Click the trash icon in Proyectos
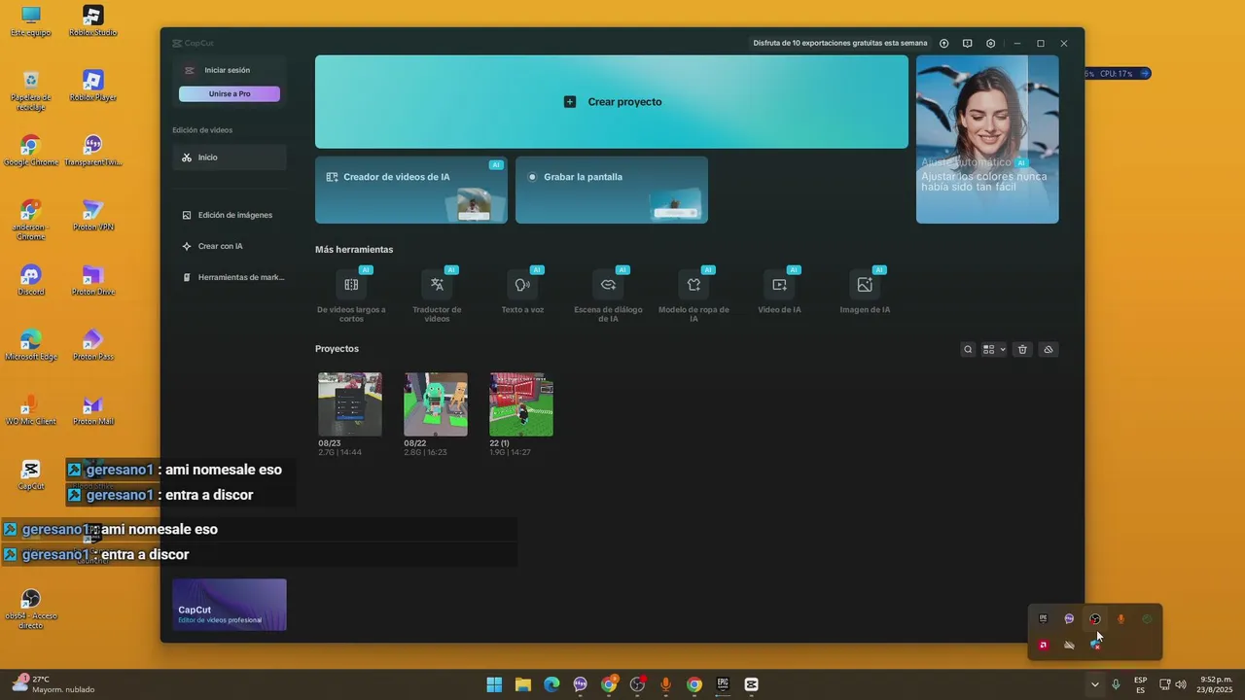 pyautogui.click(x=1022, y=350)
